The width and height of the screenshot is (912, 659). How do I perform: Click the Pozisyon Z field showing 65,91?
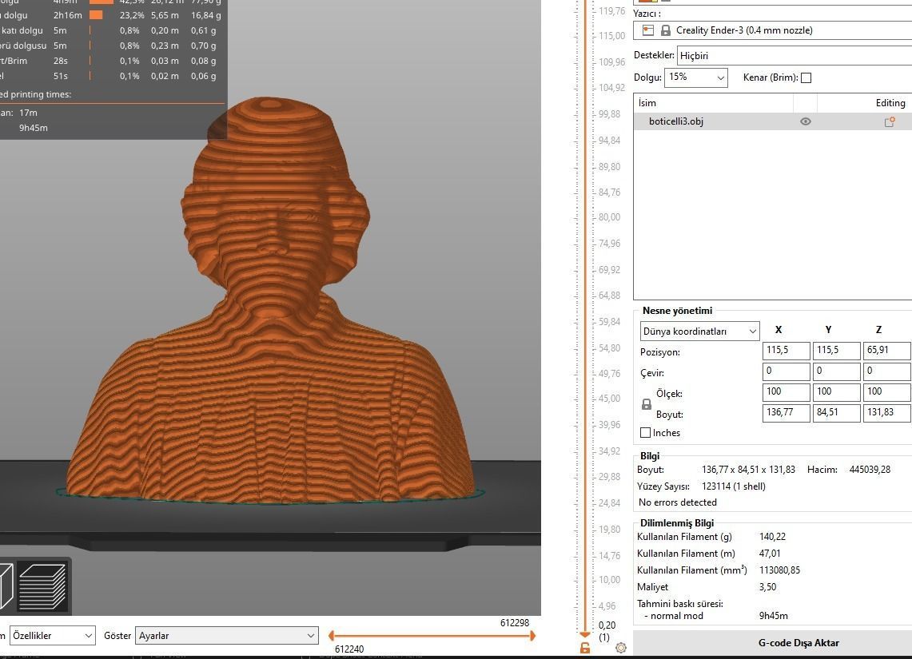coord(887,351)
